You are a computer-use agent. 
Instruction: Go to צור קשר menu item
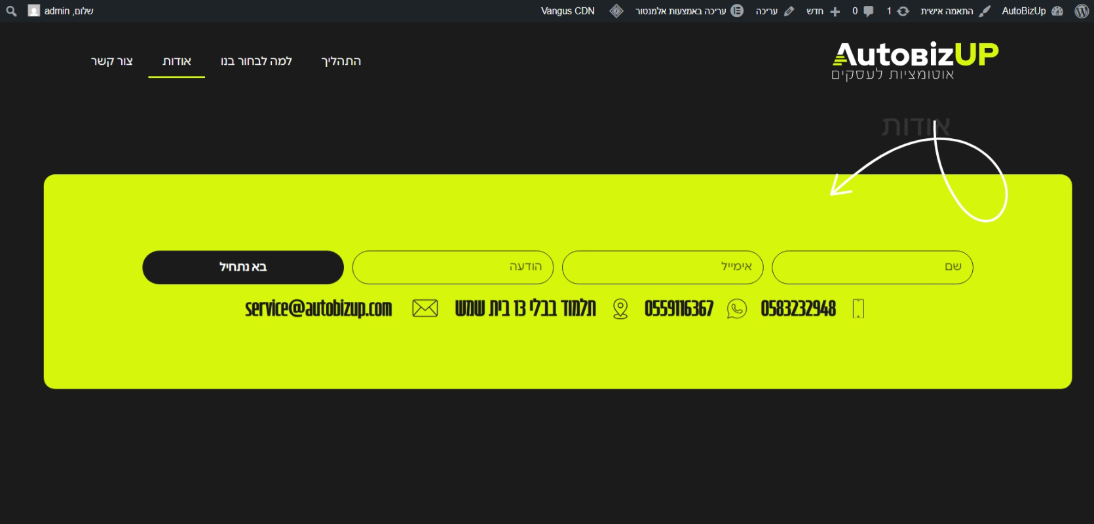[x=112, y=61]
